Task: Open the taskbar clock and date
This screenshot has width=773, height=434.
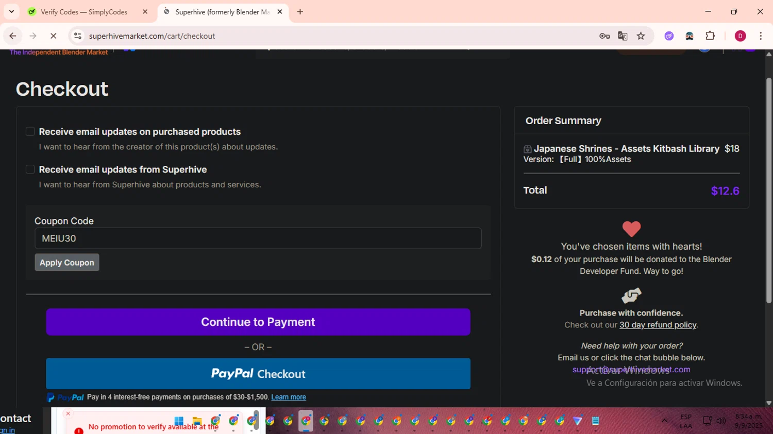Action: (x=748, y=421)
